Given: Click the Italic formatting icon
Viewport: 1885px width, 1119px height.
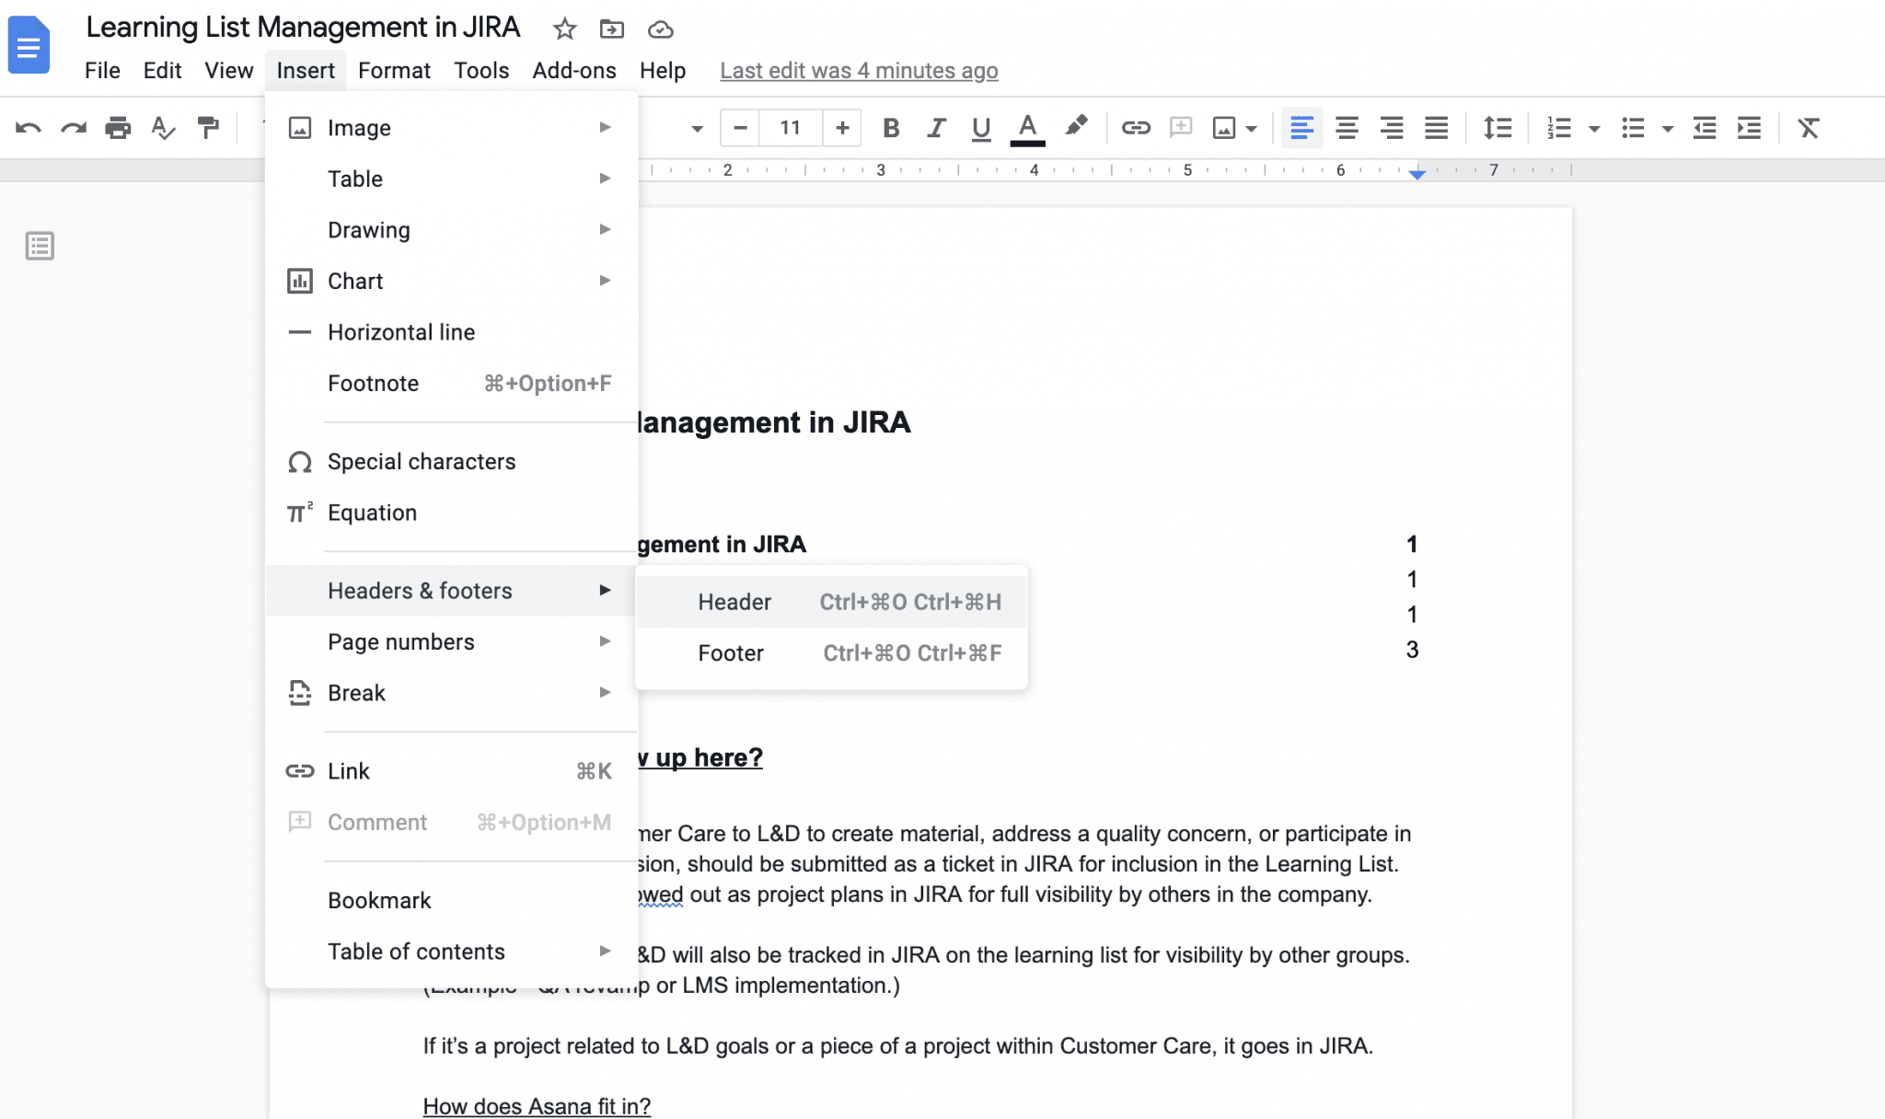Looking at the screenshot, I should pyautogui.click(x=936, y=127).
